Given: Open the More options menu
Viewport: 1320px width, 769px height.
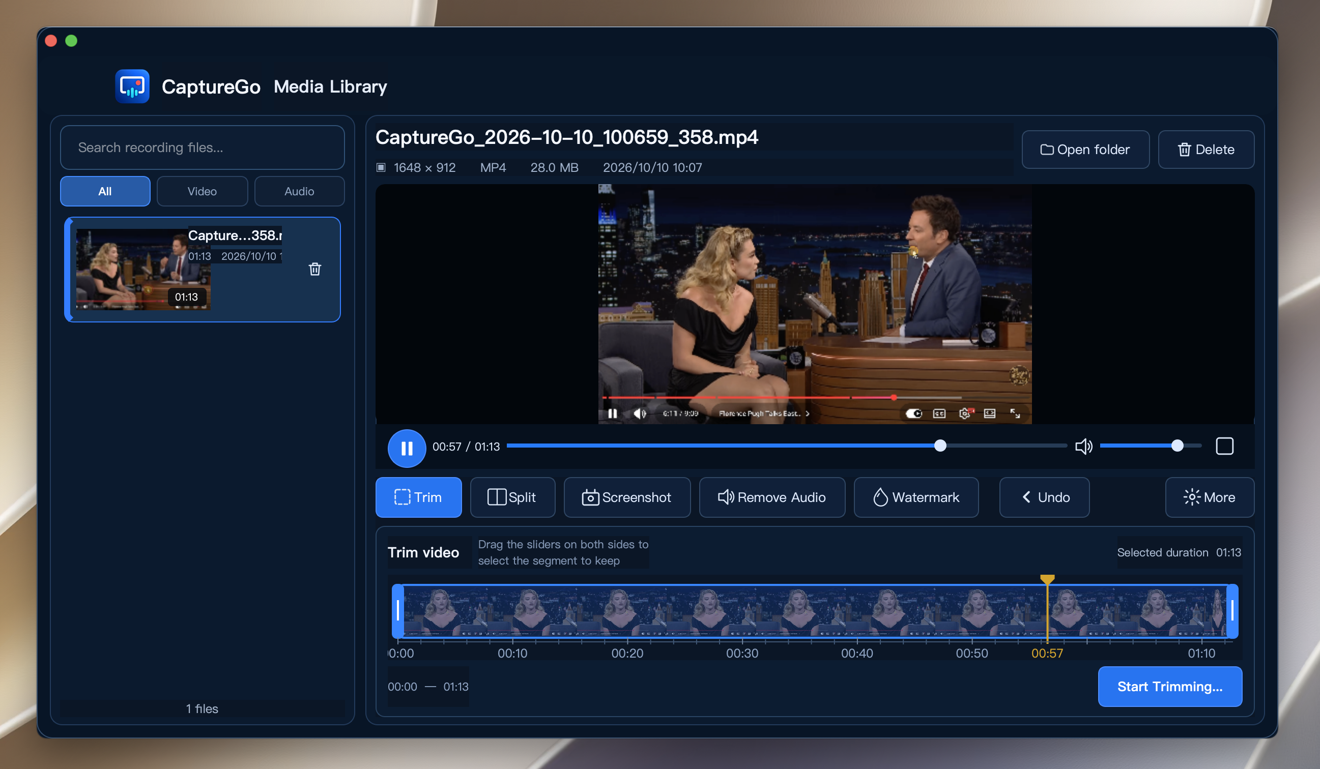Looking at the screenshot, I should click(x=1209, y=497).
